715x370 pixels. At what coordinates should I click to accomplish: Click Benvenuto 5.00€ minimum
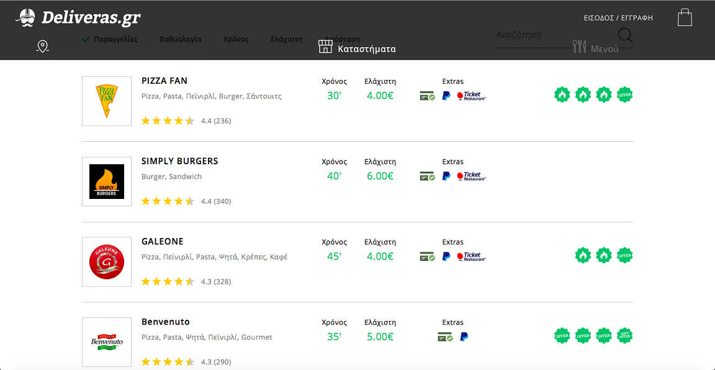pyautogui.click(x=380, y=337)
